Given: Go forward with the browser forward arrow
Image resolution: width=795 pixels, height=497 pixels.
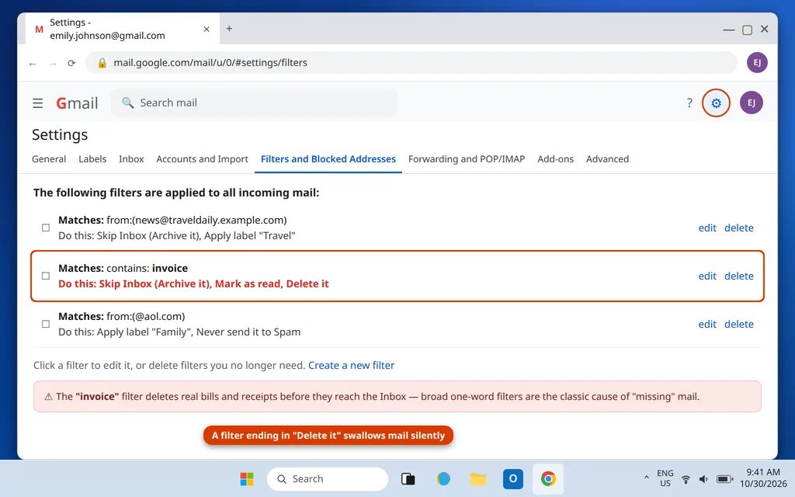Looking at the screenshot, I should point(52,63).
